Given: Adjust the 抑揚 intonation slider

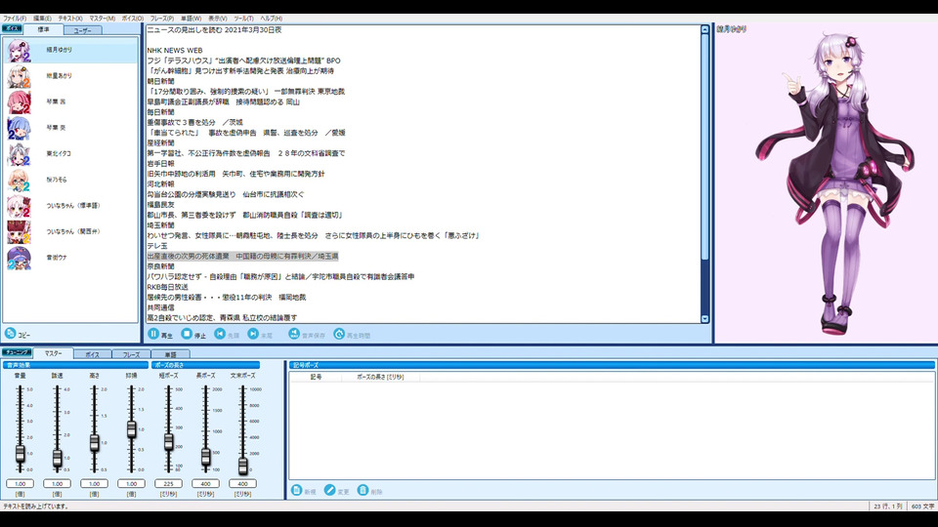Looking at the screenshot, I should (131, 429).
